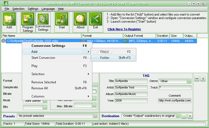Image resolution: width=209 pixels, height=128 pixels.
Task: Open Program Settings from toolbar
Action: [28, 19]
